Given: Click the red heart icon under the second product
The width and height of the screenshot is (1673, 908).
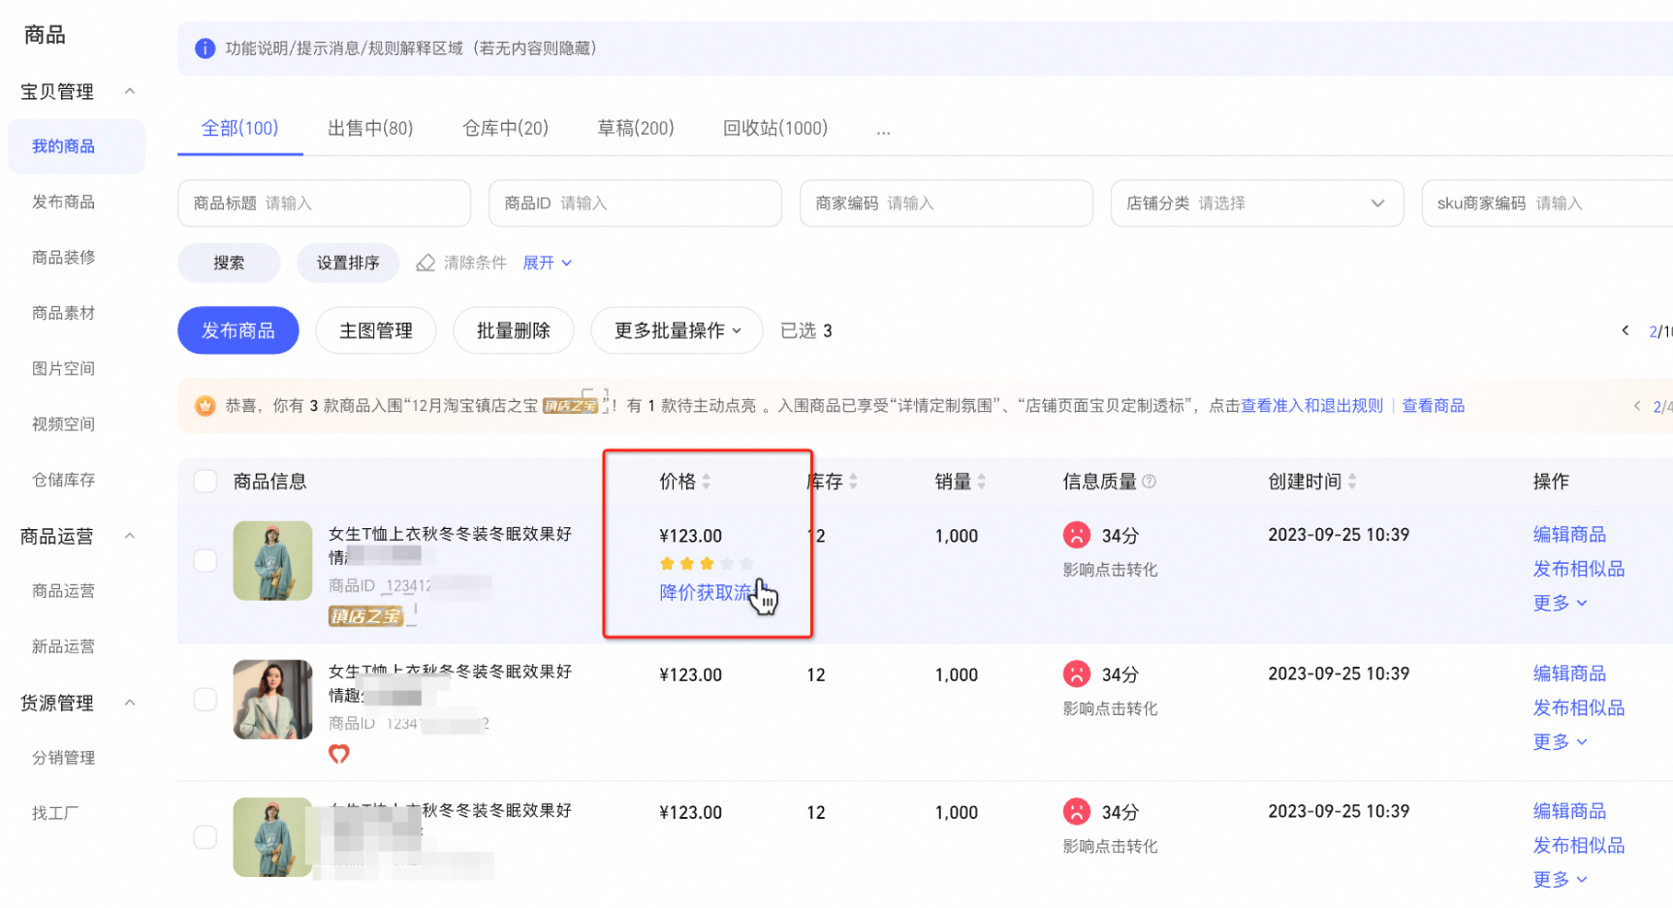Looking at the screenshot, I should 338,754.
